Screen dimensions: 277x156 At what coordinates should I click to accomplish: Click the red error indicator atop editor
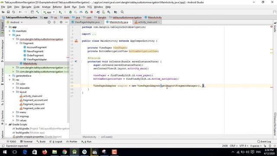(x=271, y=27)
